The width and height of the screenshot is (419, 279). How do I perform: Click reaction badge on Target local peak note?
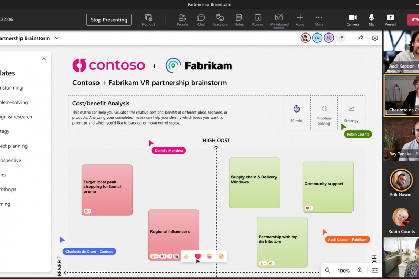click(87, 211)
